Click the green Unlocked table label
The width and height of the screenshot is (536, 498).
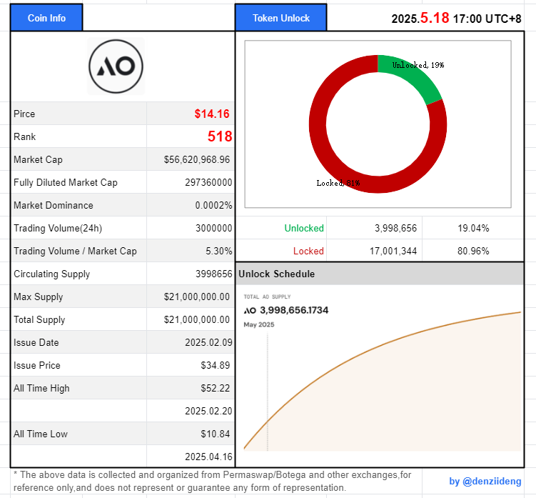304,229
